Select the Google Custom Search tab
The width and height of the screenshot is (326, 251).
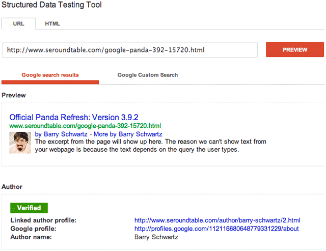(x=148, y=75)
